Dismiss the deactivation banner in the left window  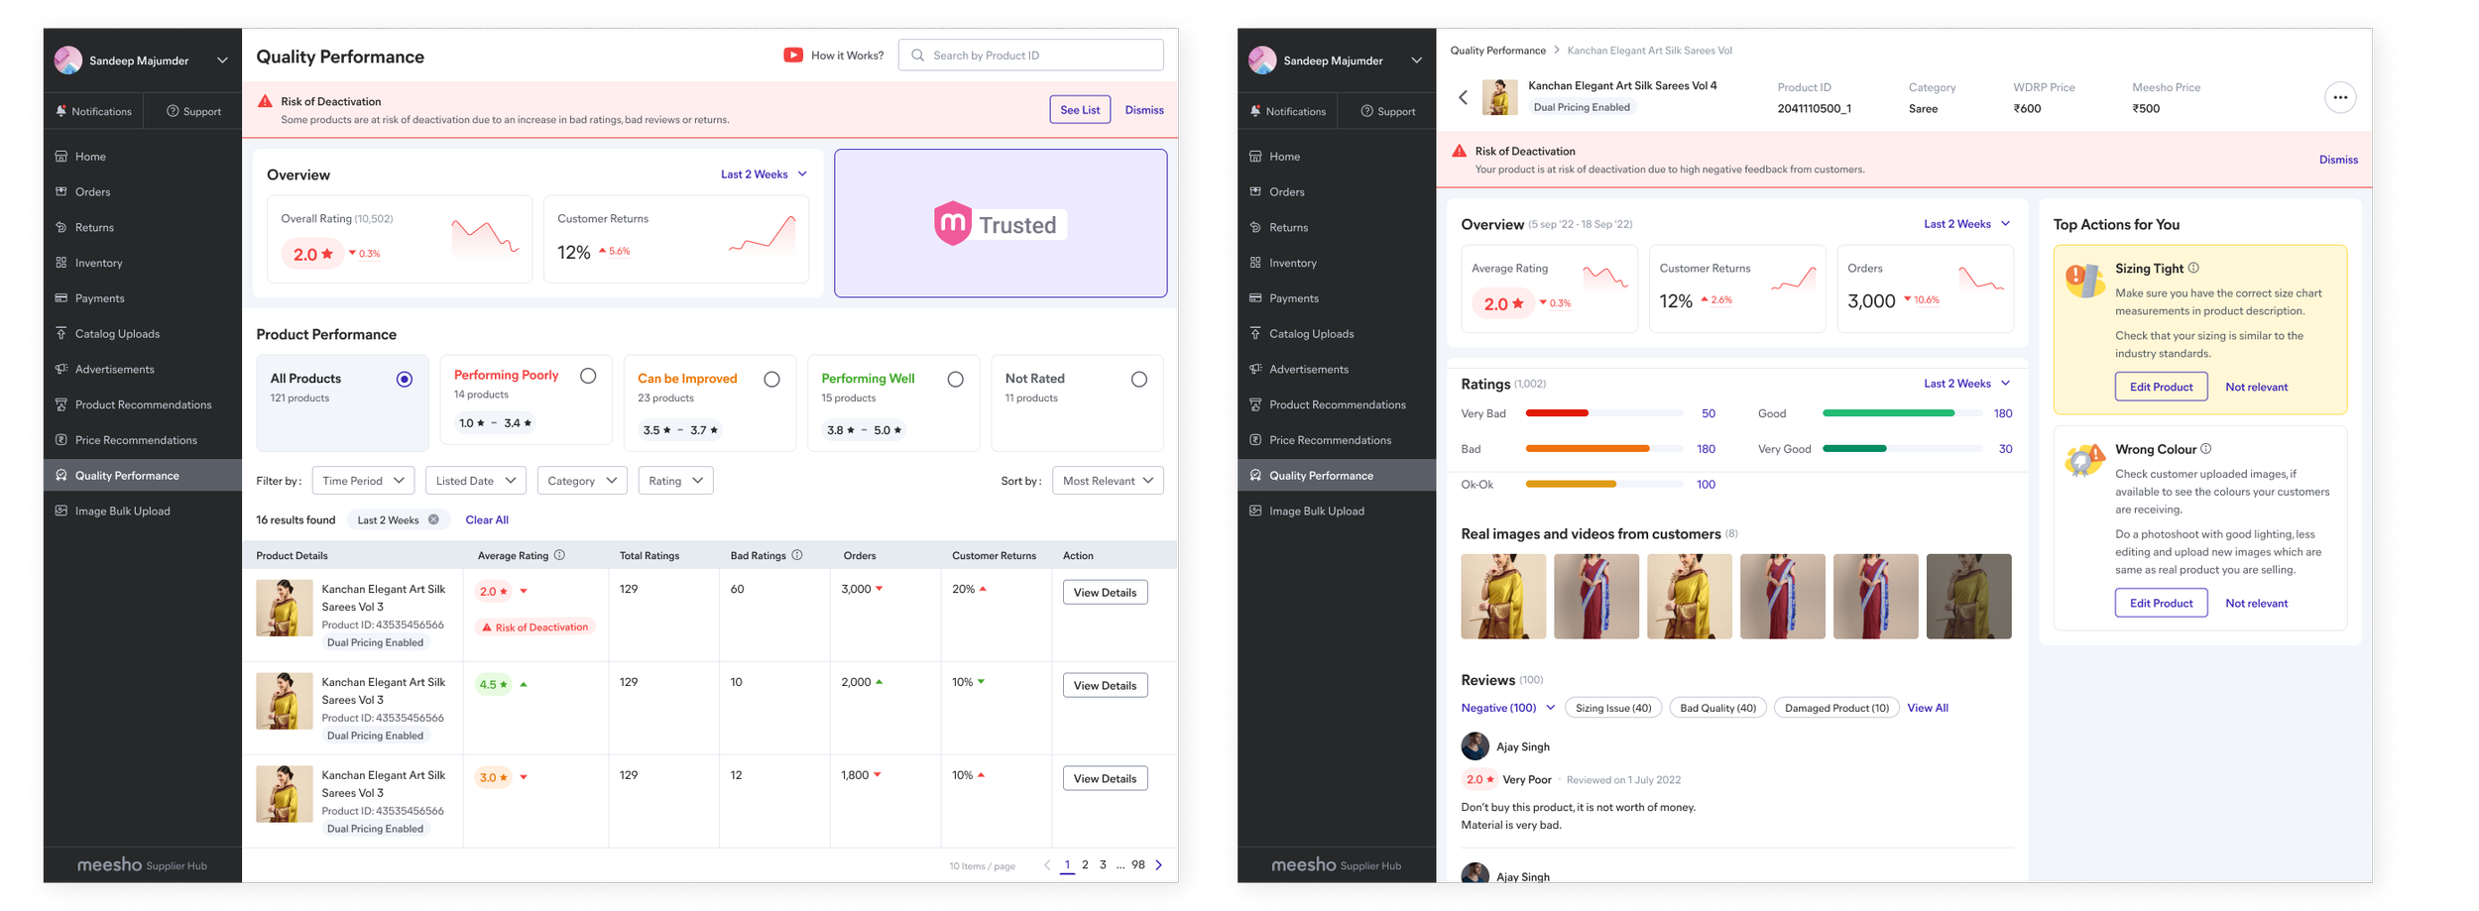coord(1144,110)
